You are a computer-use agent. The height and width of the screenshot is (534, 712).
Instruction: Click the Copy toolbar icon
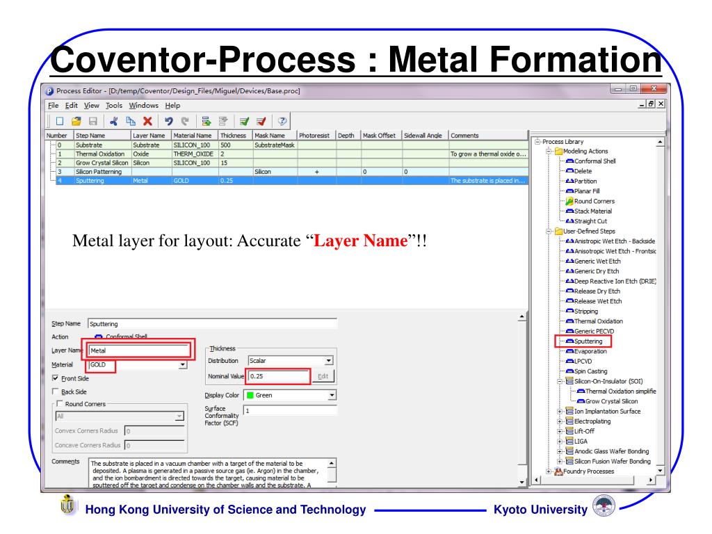[131, 121]
